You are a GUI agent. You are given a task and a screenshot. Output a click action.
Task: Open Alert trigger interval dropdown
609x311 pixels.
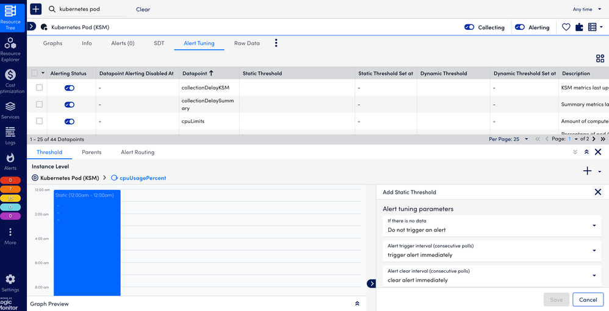[492, 251]
